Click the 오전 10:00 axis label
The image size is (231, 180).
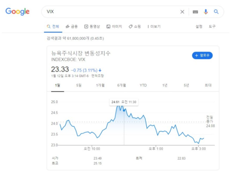92,149
